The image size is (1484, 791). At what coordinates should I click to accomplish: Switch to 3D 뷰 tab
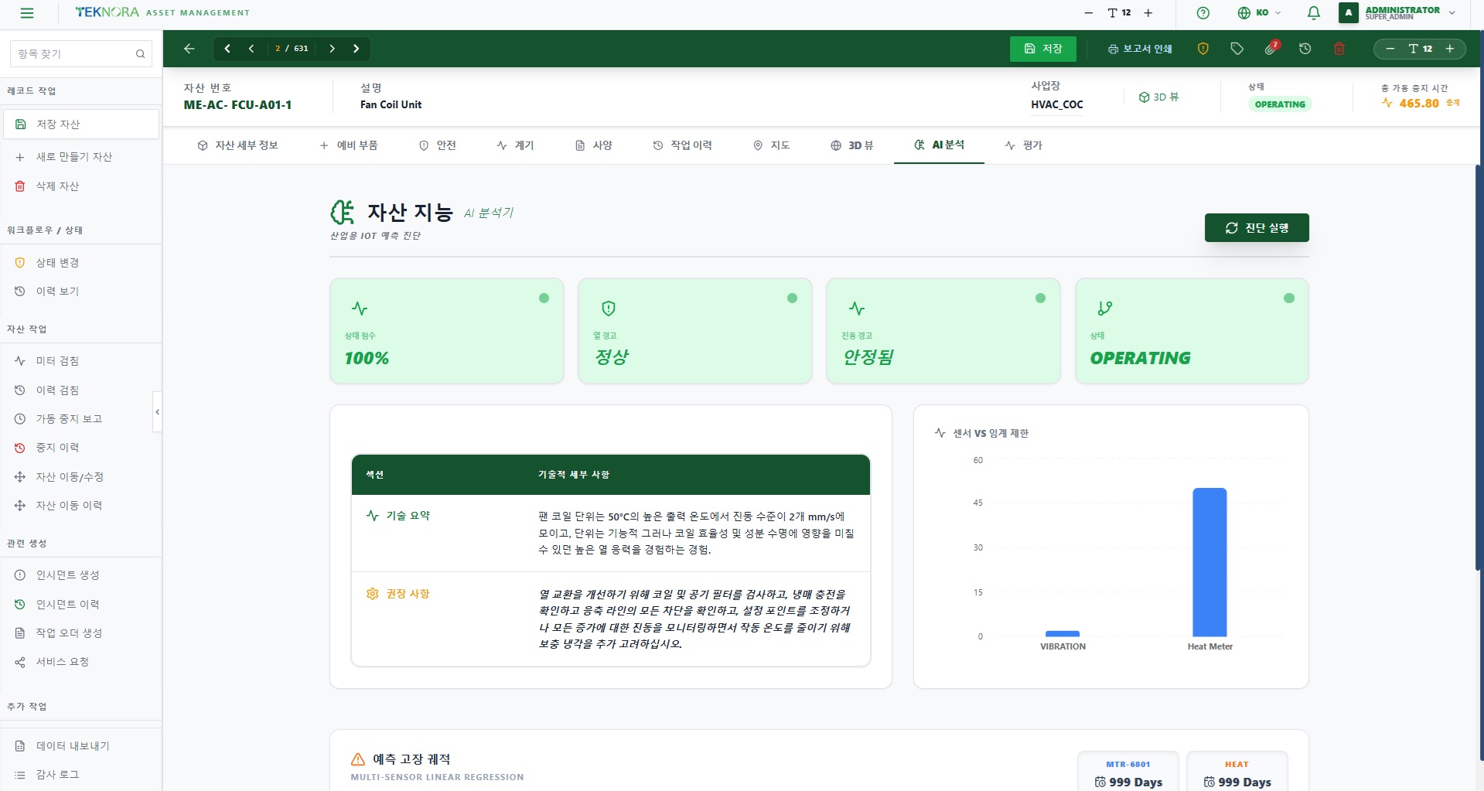tap(852, 145)
